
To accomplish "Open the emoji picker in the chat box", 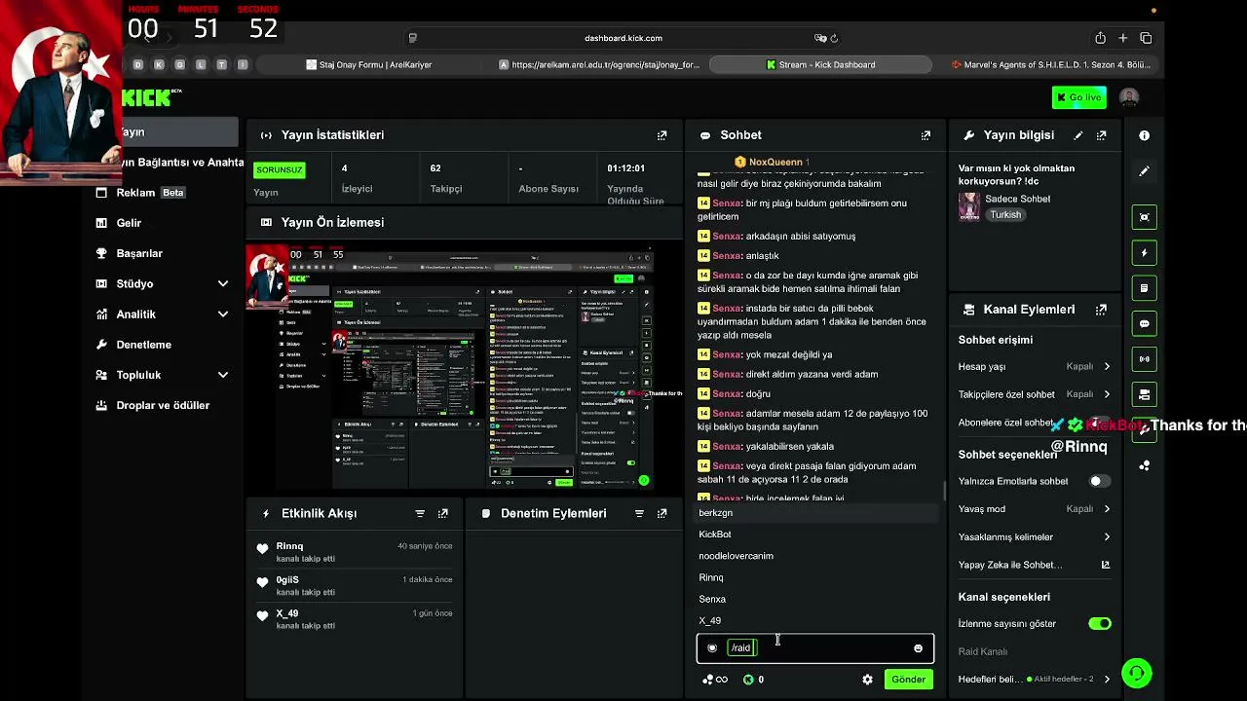I will [918, 648].
